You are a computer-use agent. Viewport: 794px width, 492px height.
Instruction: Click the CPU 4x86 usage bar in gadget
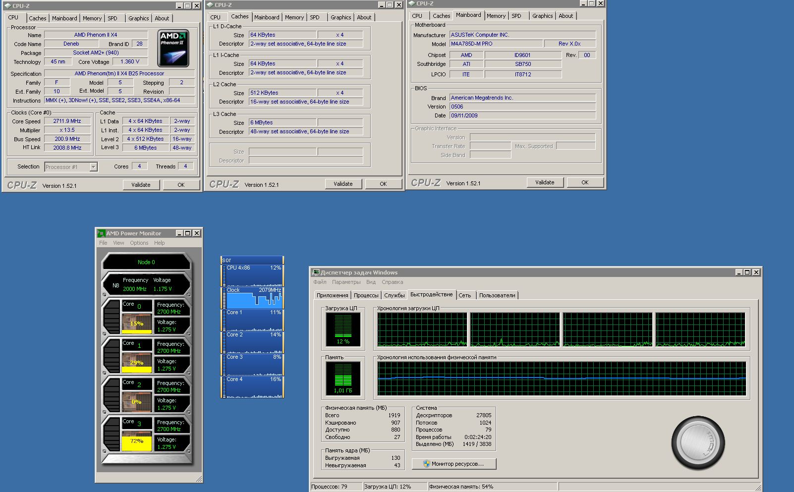coord(253,275)
